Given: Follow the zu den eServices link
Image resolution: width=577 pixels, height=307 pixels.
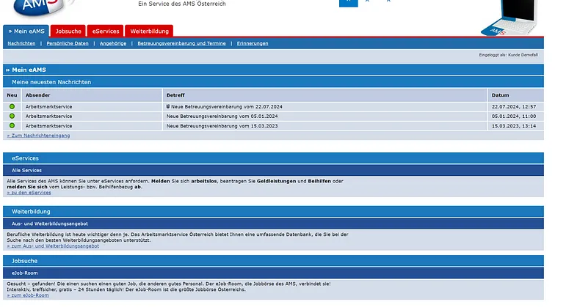Looking at the screenshot, I should pyautogui.click(x=29, y=193).
